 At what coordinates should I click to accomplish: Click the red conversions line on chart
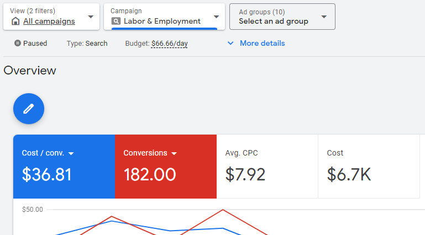223,210
